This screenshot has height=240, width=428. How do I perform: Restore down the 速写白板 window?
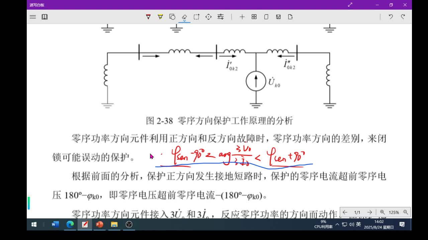click(391, 5)
